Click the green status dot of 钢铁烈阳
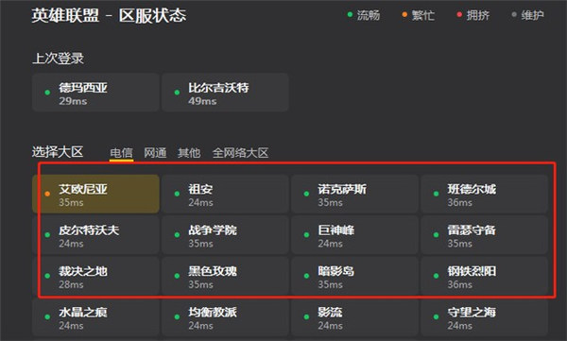567x341 pixels. (x=436, y=276)
